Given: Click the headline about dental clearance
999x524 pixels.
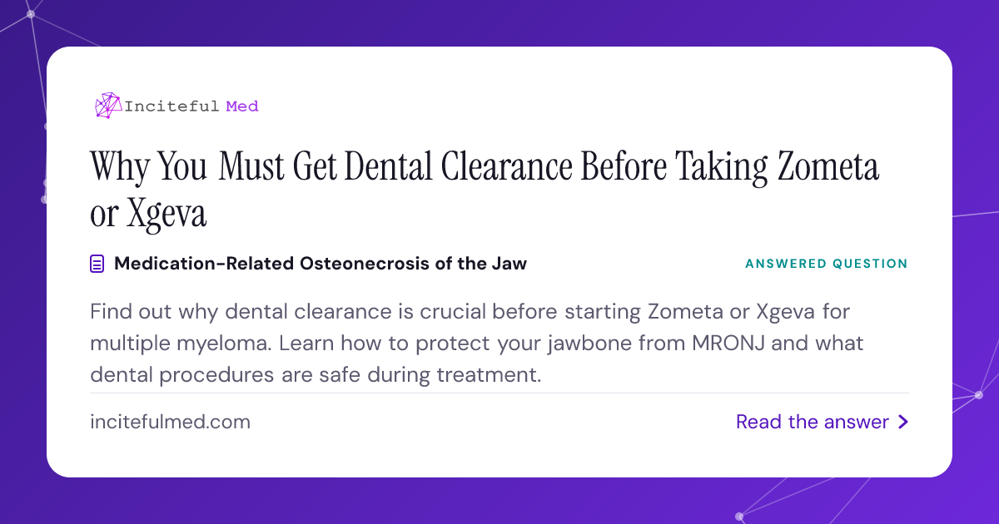Looking at the screenshot, I should [485, 190].
